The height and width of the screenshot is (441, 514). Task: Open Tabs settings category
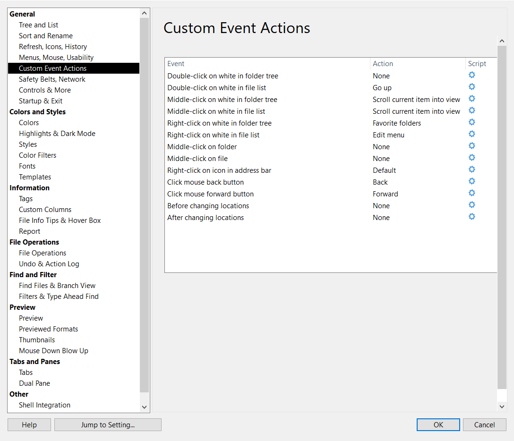click(26, 373)
